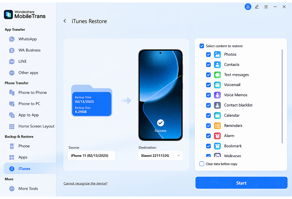Click the Xiaomi phone preview image
292x199 pixels.
tap(160, 95)
